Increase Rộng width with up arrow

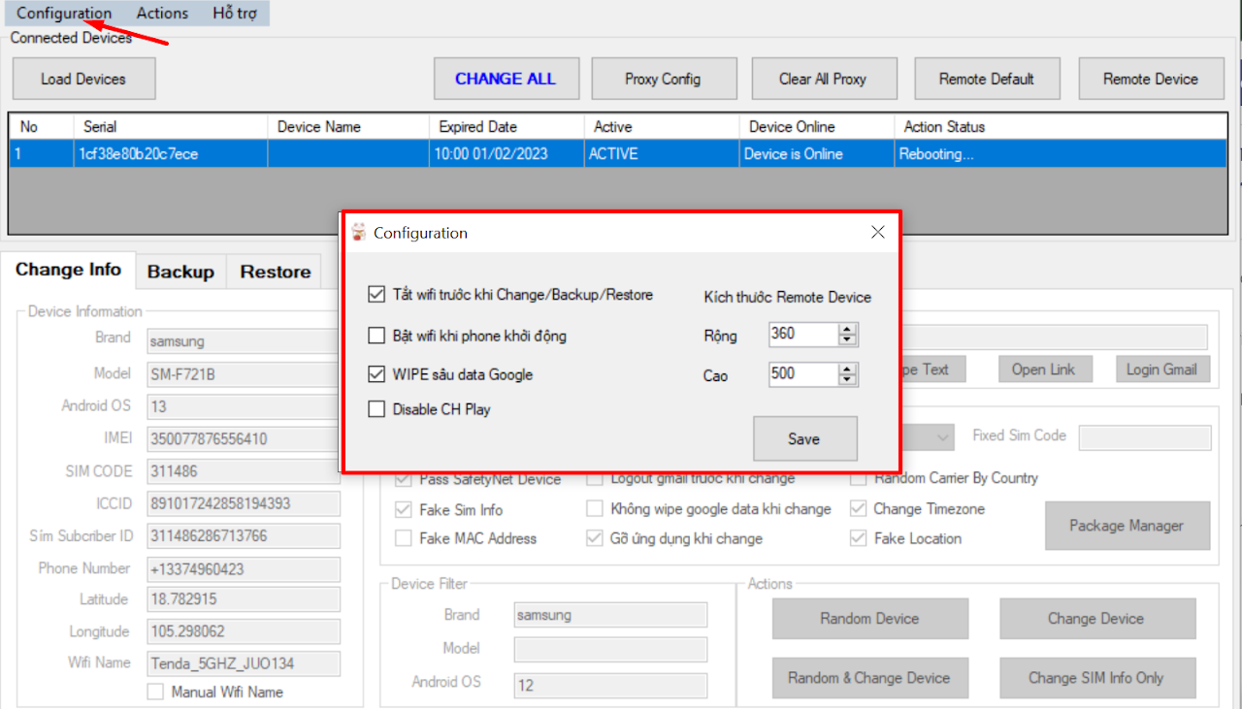[x=848, y=330]
